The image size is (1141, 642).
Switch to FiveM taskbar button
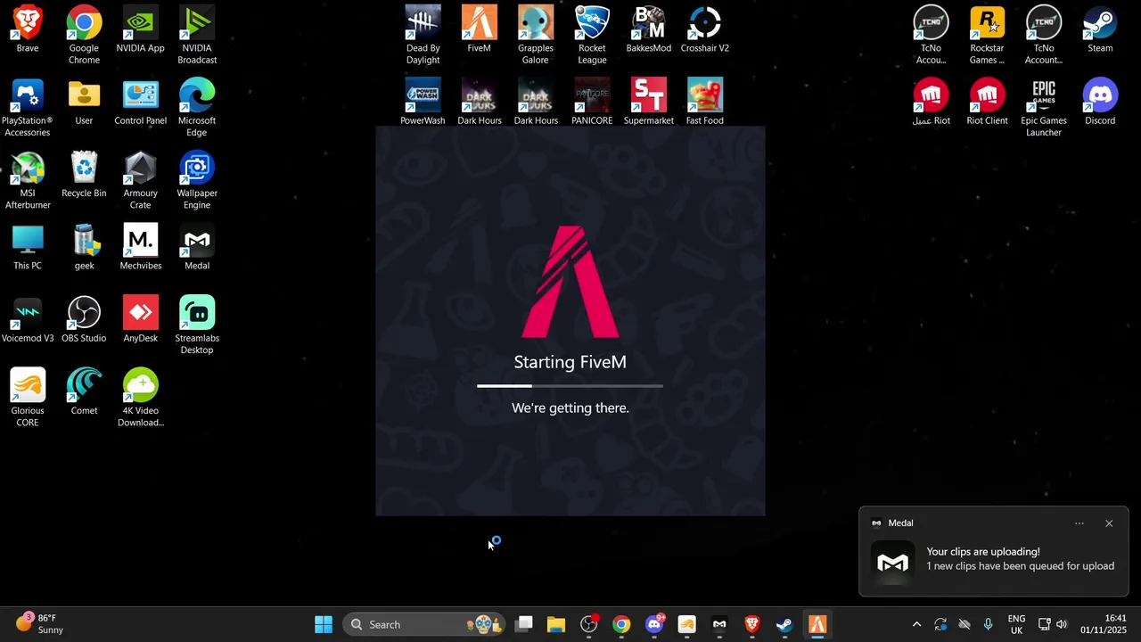[x=817, y=624]
